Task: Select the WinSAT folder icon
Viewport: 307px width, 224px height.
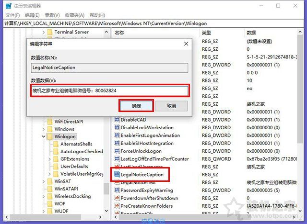Action: (x=50, y=181)
